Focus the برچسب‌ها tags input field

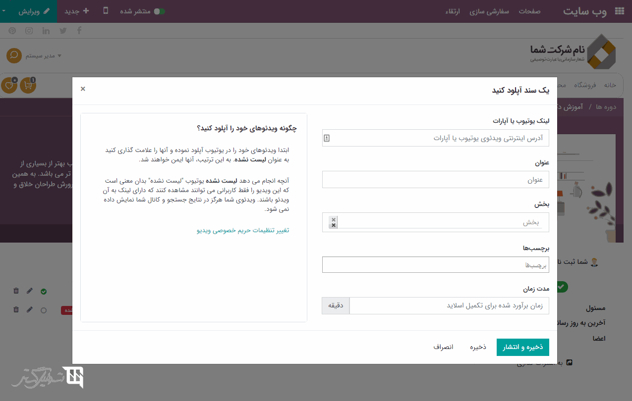[435, 265]
